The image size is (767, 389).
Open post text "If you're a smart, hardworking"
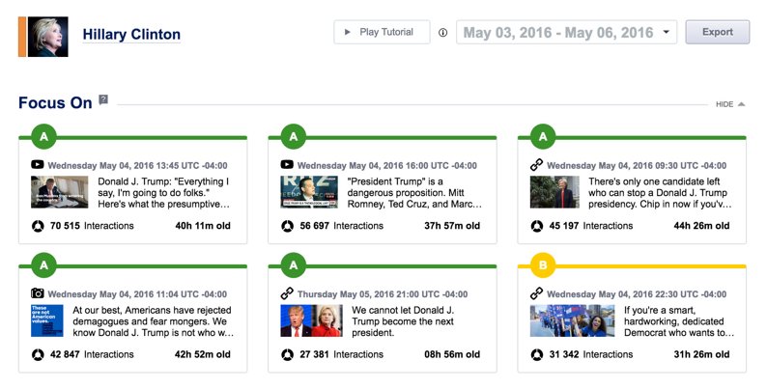point(679,321)
